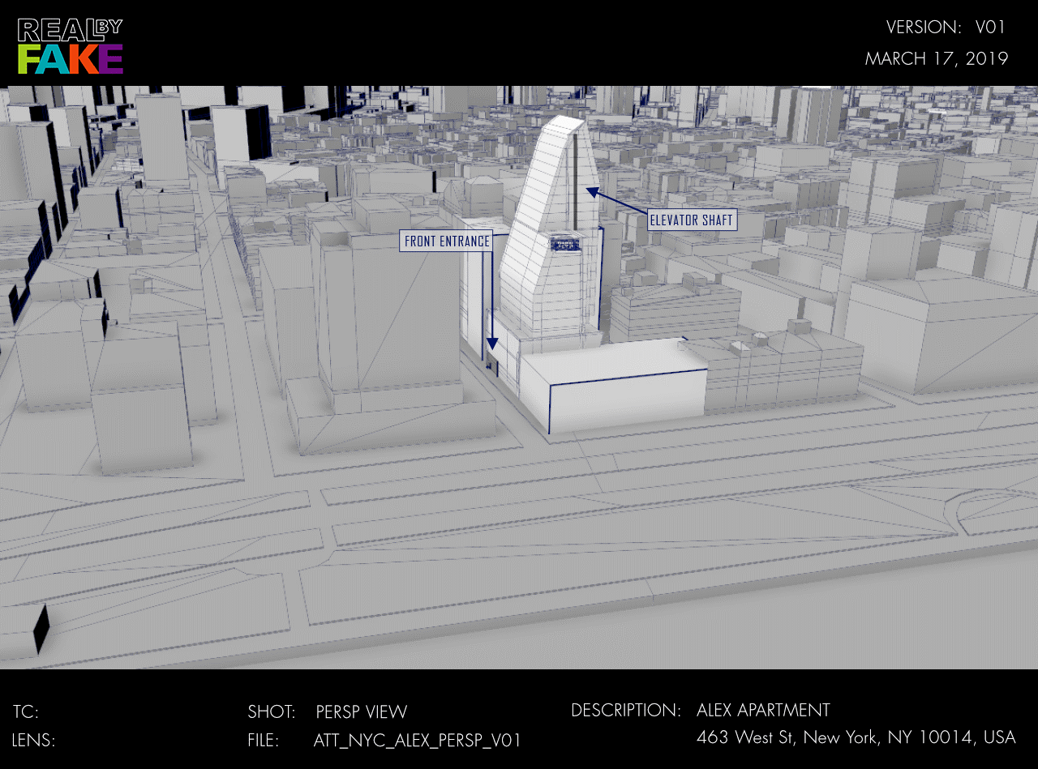Screen dimensions: 1038x769
Task: Select the MARCH 17, 2019 date entry
Action: tap(937, 58)
